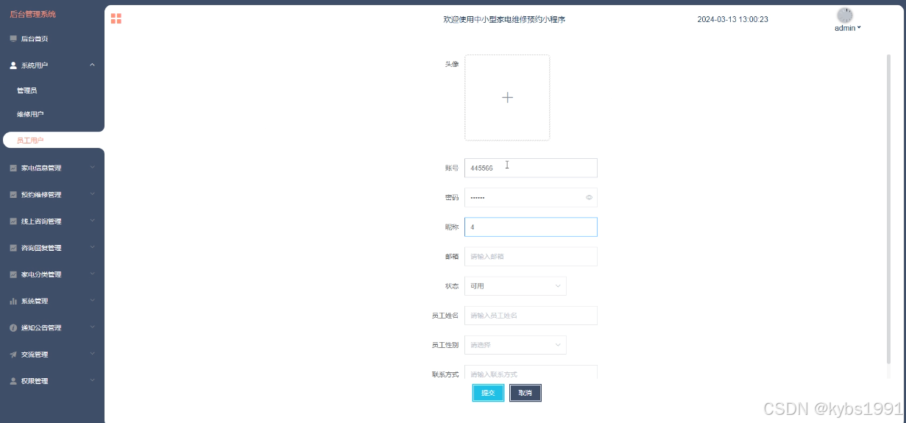Collapse the 系统用户 menu chevron
The image size is (906, 423).
92,65
